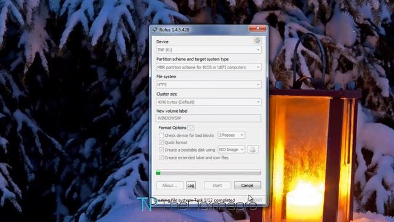
Task: Toggle Create a bootable disk using checkbox
Action: coord(161,150)
